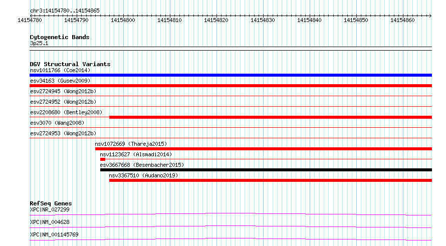Open variant nsv1123627 (Alsmadi2014) label
The image size is (446, 246).
(136, 154)
